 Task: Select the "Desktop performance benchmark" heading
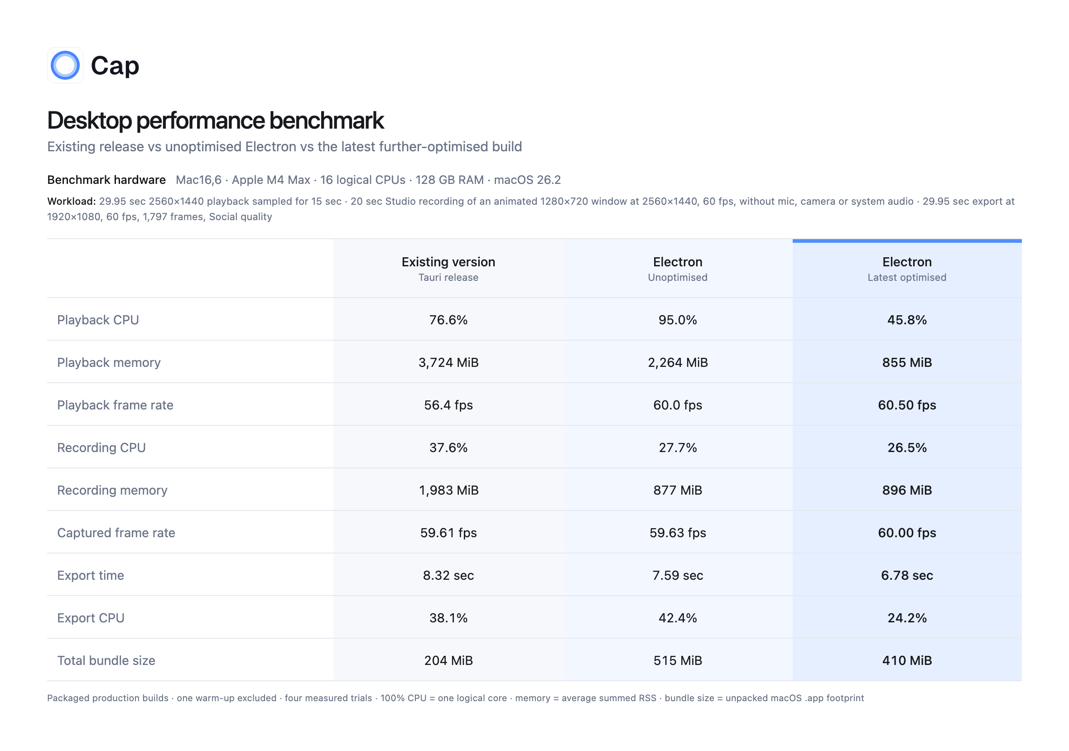tap(216, 120)
